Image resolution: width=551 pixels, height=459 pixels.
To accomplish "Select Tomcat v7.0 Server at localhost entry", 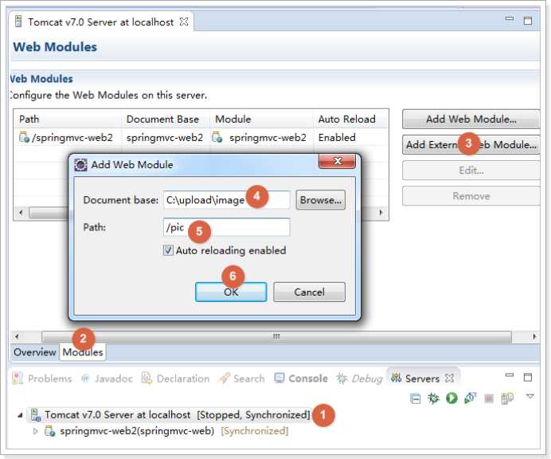I will (177, 414).
